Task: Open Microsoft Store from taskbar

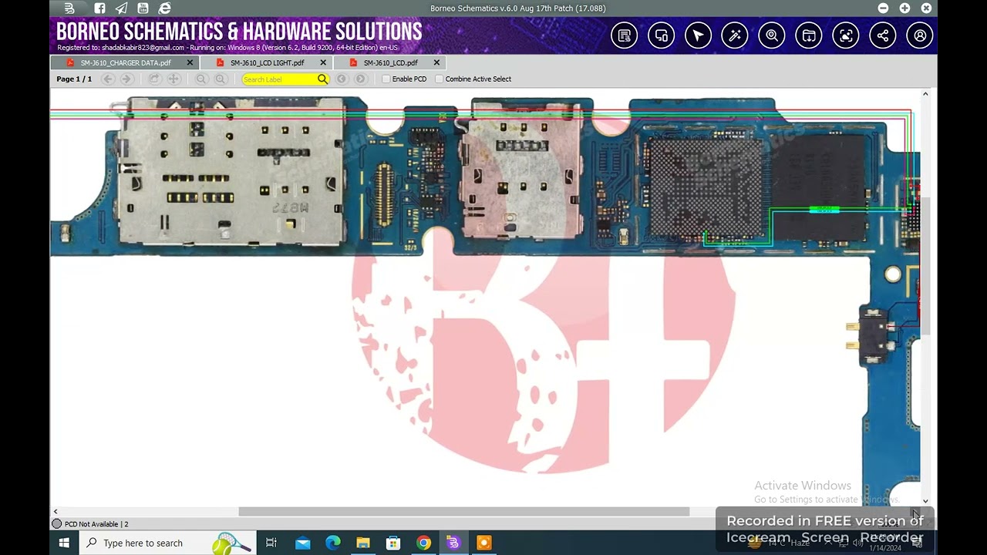Action: (x=393, y=543)
